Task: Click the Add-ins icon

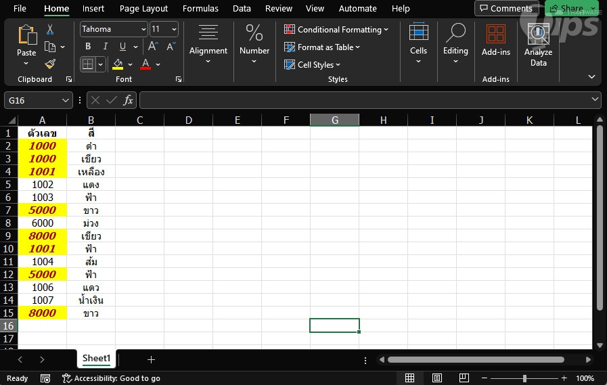Action: click(x=495, y=41)
